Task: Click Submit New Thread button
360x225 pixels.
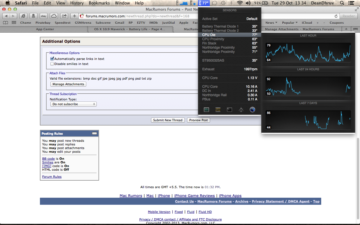Action: [x=168, y=120]
